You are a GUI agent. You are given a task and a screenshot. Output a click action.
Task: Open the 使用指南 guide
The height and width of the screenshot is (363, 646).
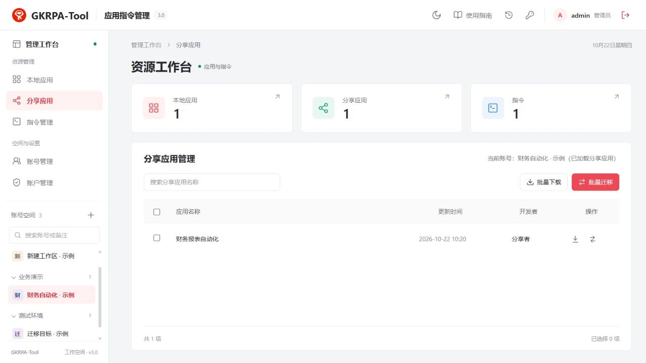point(472,15)
